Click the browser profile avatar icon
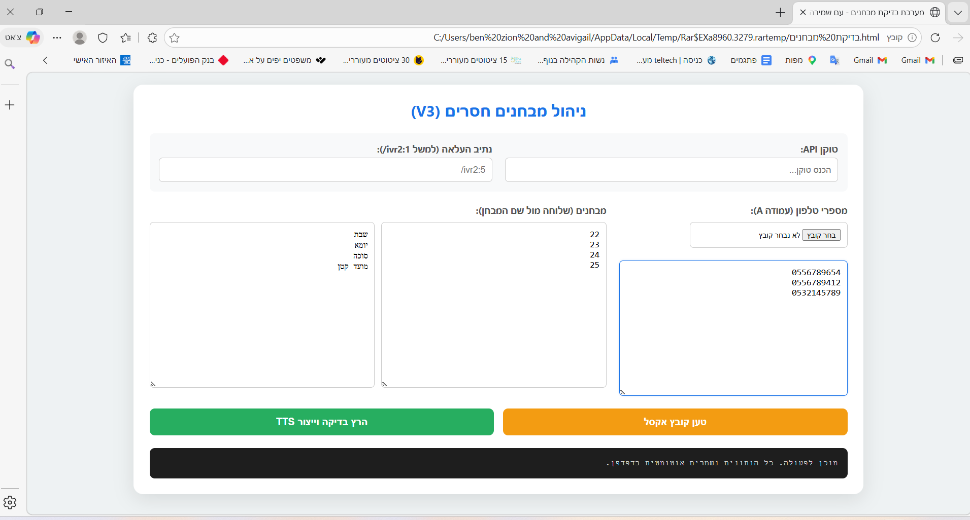The width and height of the screenshot is (970, 520). tap(79, 38)
